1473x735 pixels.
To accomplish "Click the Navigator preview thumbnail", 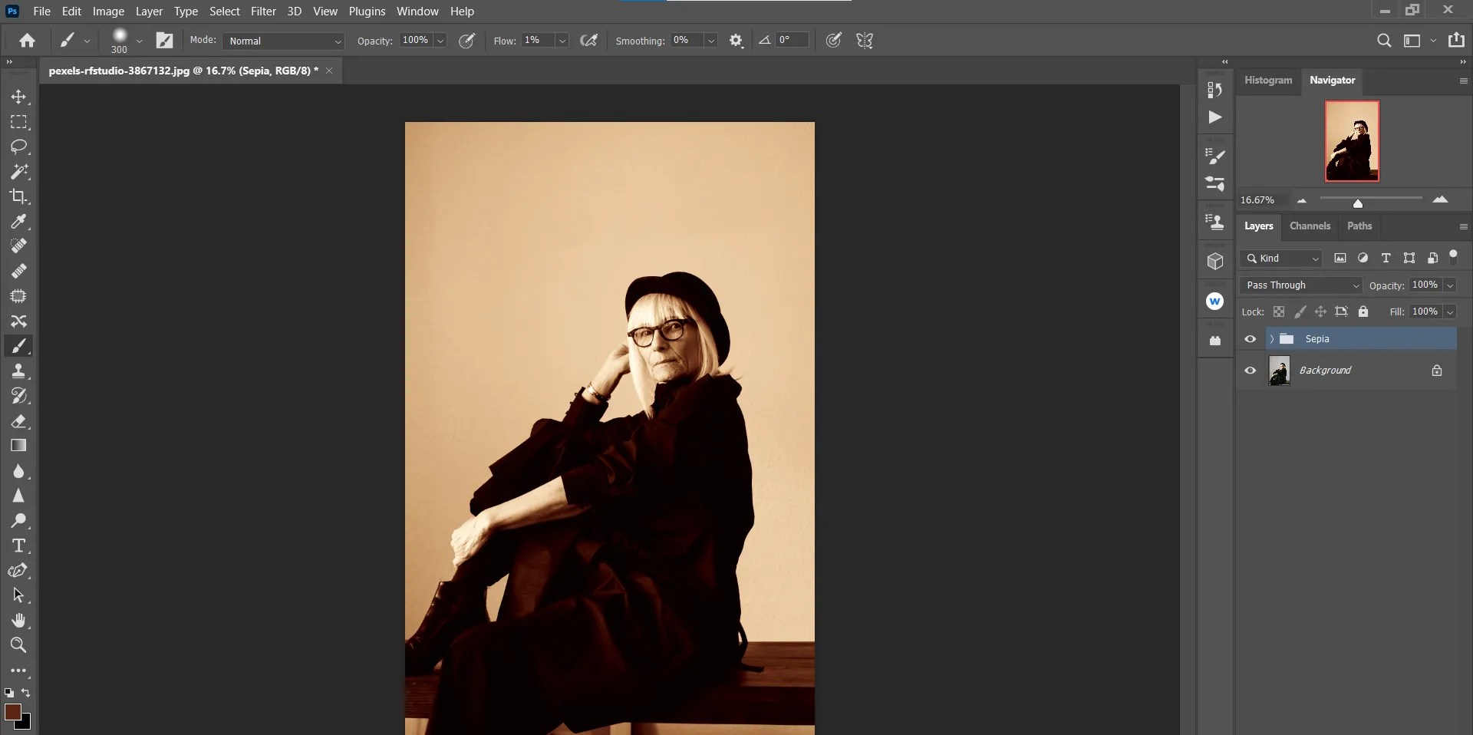I will tap(1351, 141).
